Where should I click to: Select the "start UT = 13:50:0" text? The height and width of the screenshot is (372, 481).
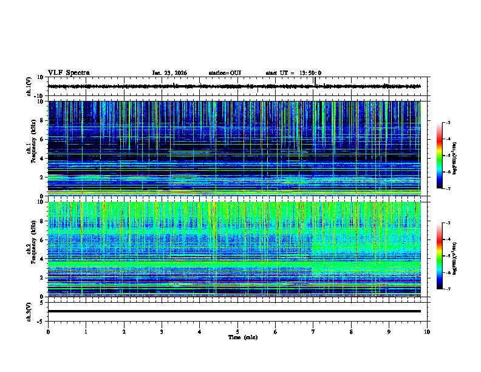293,73
